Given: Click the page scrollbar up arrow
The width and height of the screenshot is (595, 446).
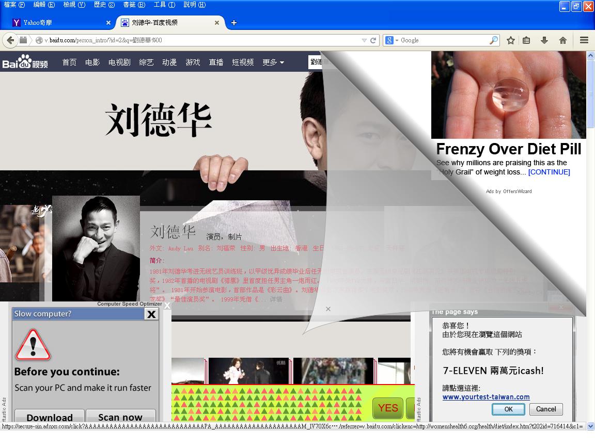Looking at the screenshot, I should pyautogui.click(x=590, y=55).
